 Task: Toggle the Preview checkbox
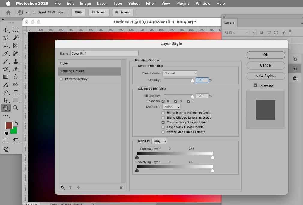pos(256,85)
